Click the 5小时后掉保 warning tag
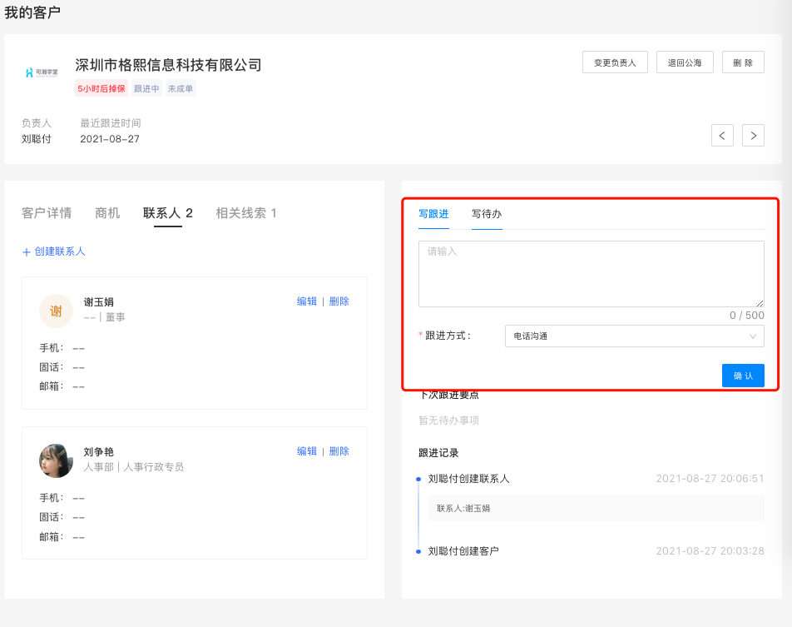 (101, 89)
